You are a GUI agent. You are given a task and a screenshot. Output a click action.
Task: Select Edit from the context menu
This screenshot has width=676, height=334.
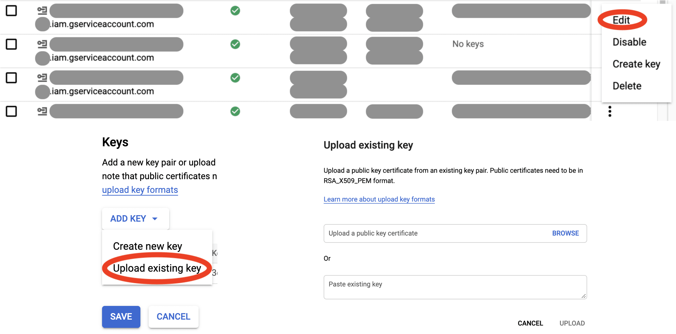622,20
